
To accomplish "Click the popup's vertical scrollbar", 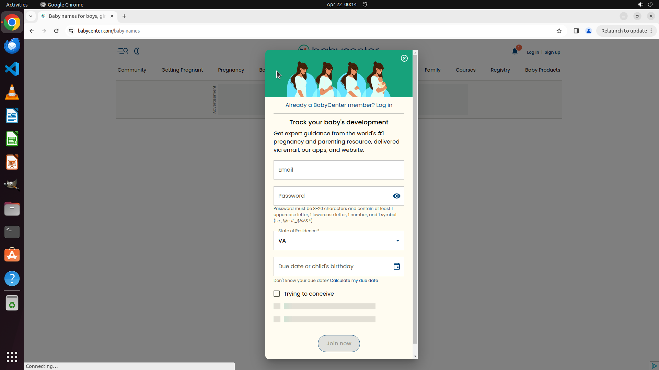I will 415,199.
